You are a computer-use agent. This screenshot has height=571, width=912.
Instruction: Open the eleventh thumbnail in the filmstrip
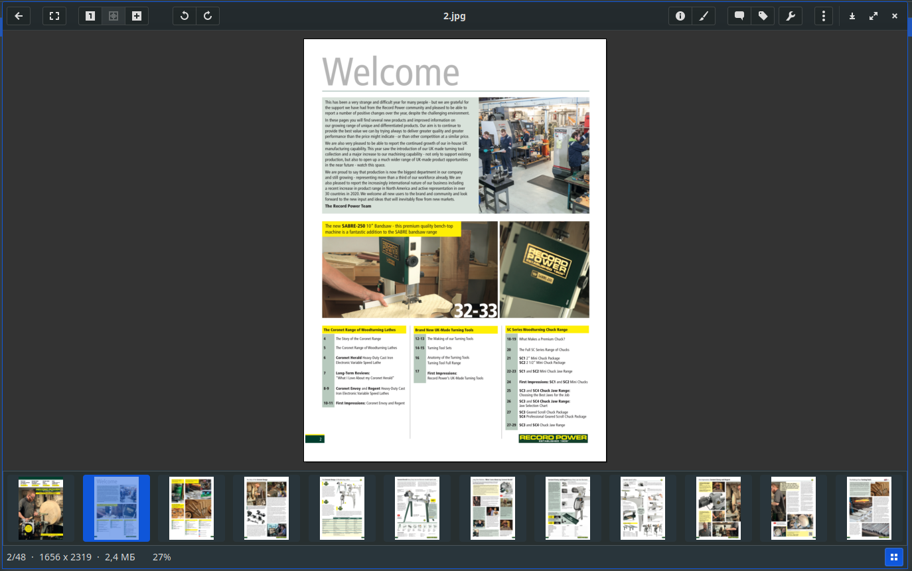pos(794,508)
